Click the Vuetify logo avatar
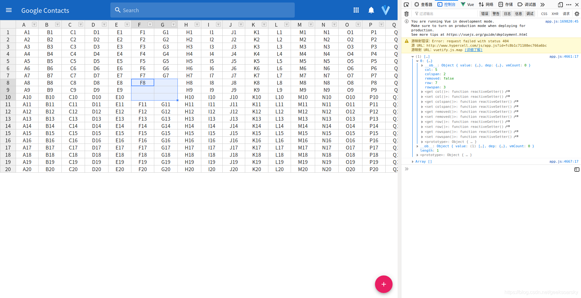581x298 pixels. click(386, 10)
